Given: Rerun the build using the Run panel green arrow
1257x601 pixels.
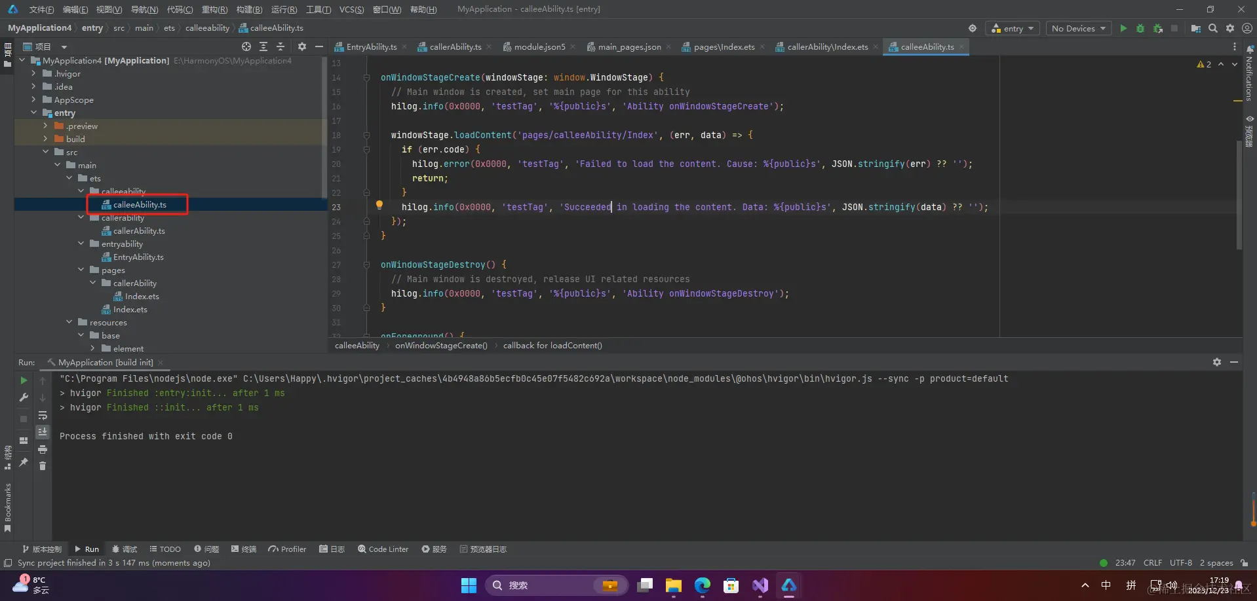Looking at the screenshot, I should coord(24,380).
